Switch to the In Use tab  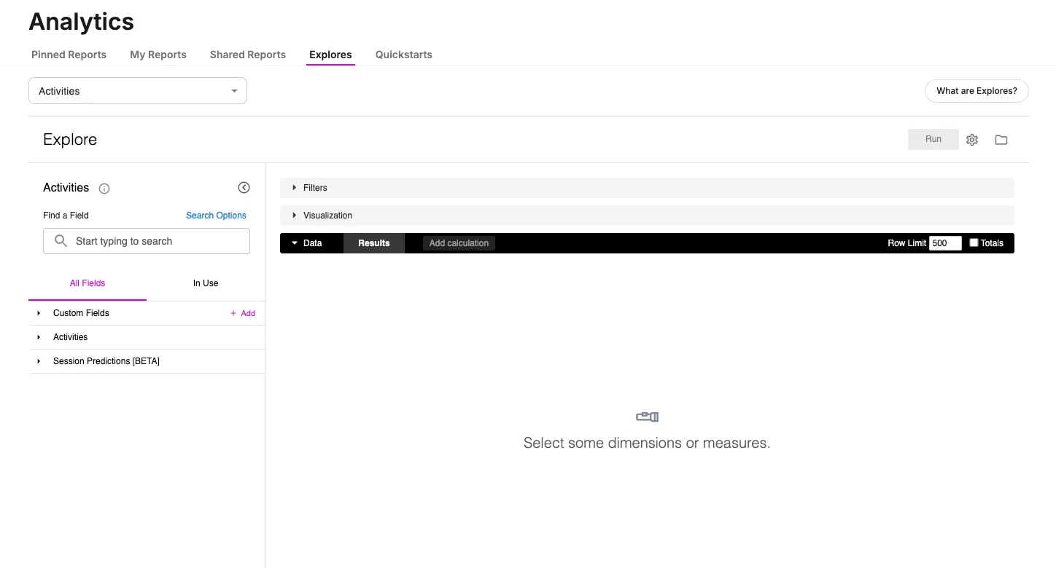(x=206, y=283)
